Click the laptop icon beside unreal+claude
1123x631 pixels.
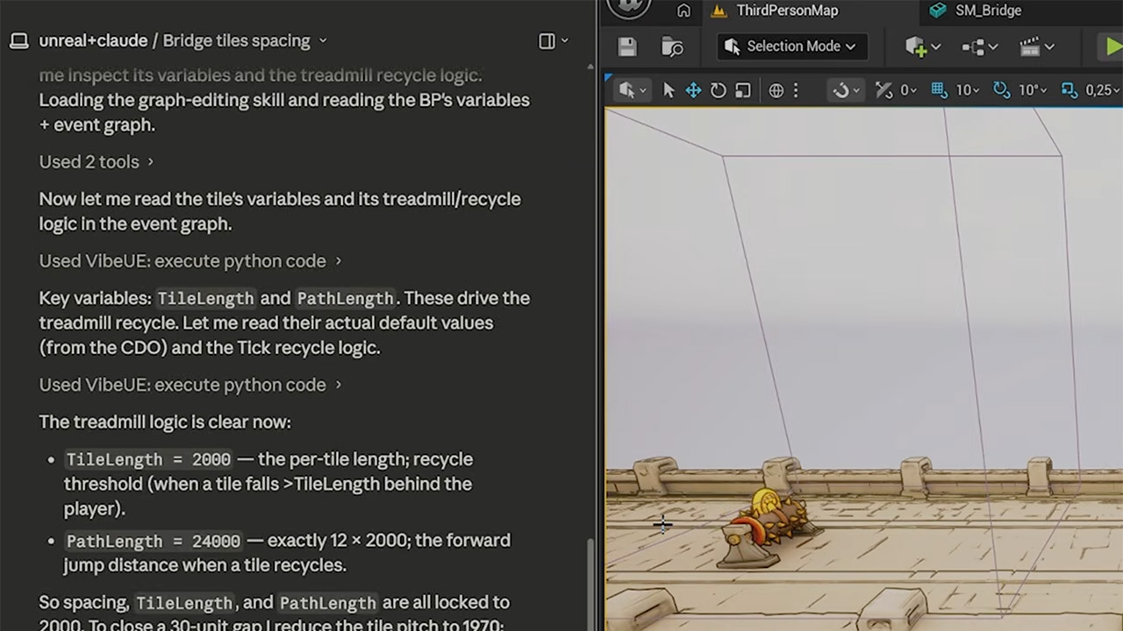click(x=18, y=41)
